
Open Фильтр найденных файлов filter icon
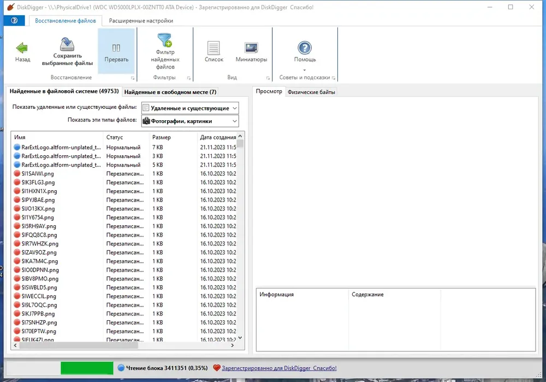pyautogui.click(x=165, y=40)
